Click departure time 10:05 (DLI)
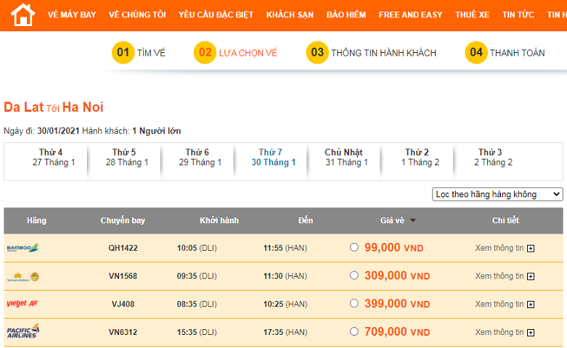567x348 pixels. click(x=197, y=248)
